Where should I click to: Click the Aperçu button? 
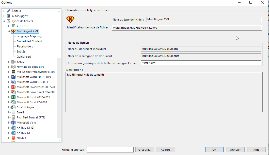coord(165,150)
